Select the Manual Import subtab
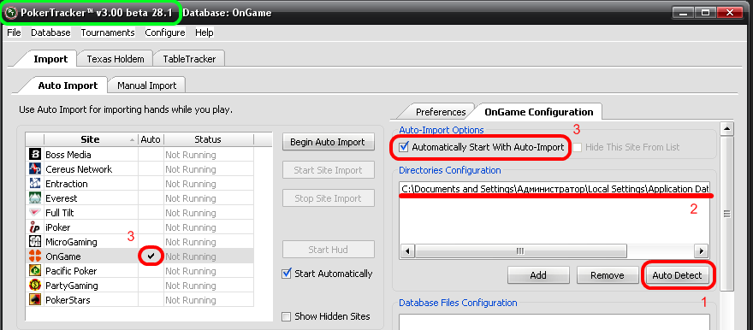Screen dimensions: 753x330 coord(147,85)
